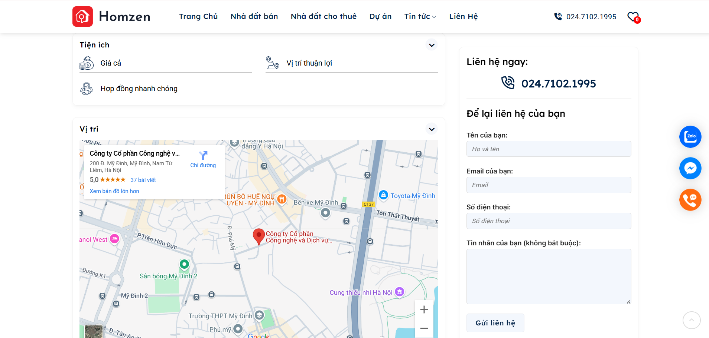Click the Vị trí thuận lợi location icon
This screenshot has height=338, width=709.
point(273,63)
